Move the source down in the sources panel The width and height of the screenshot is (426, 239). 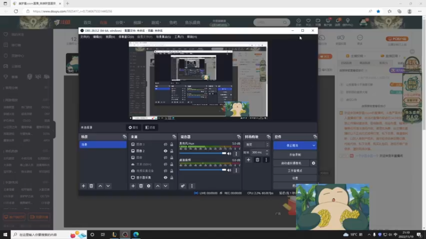click(166, 186)
